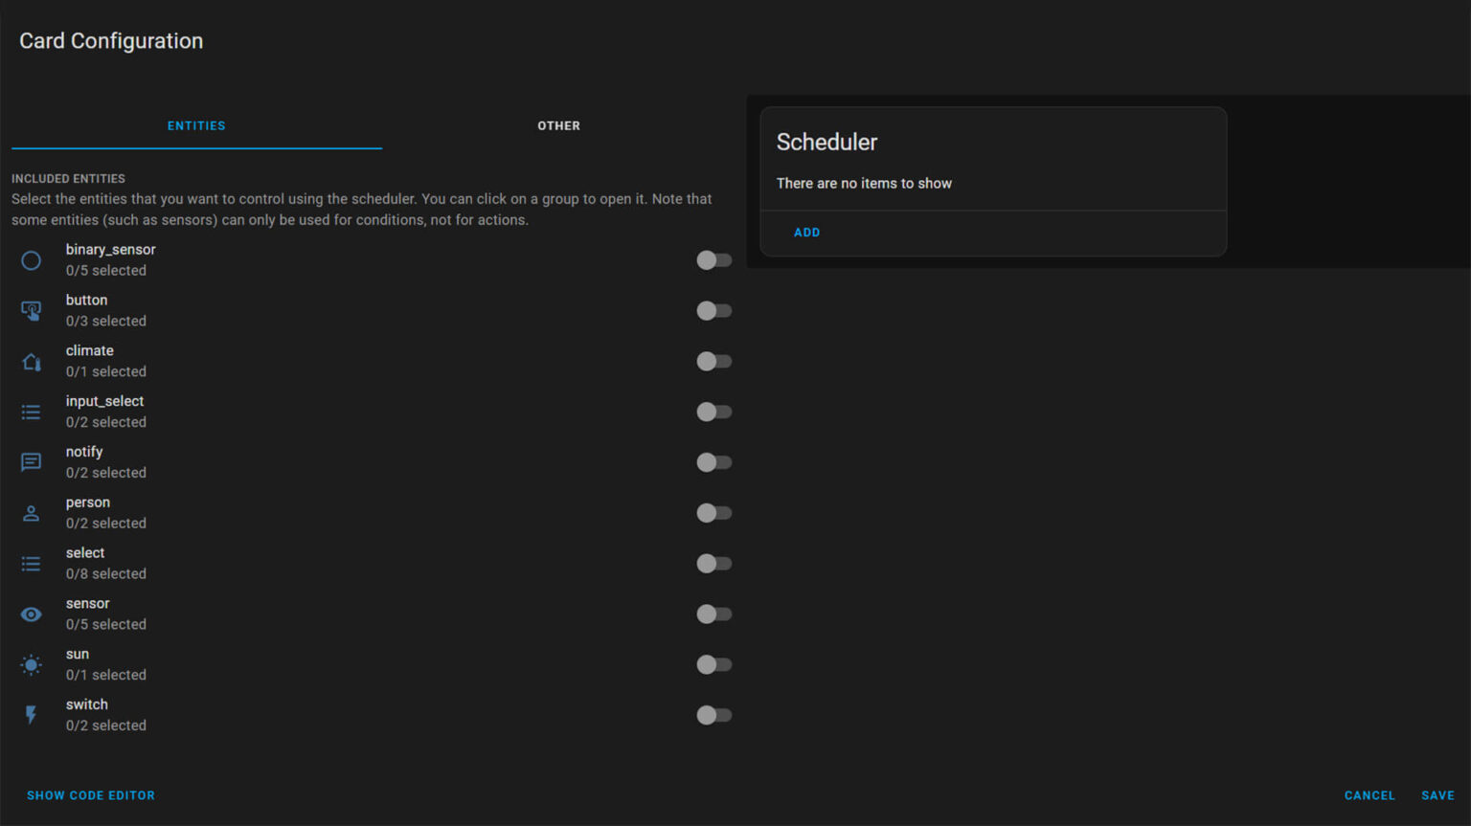Enable the climate entities toggle

(x=713, y=361)
